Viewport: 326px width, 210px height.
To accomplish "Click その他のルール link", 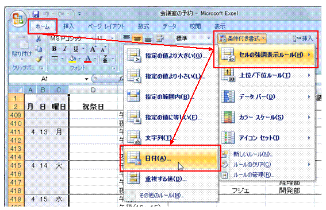I will [x=161, y=195].
